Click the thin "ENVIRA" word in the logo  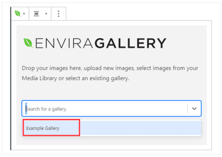point(64,43)
